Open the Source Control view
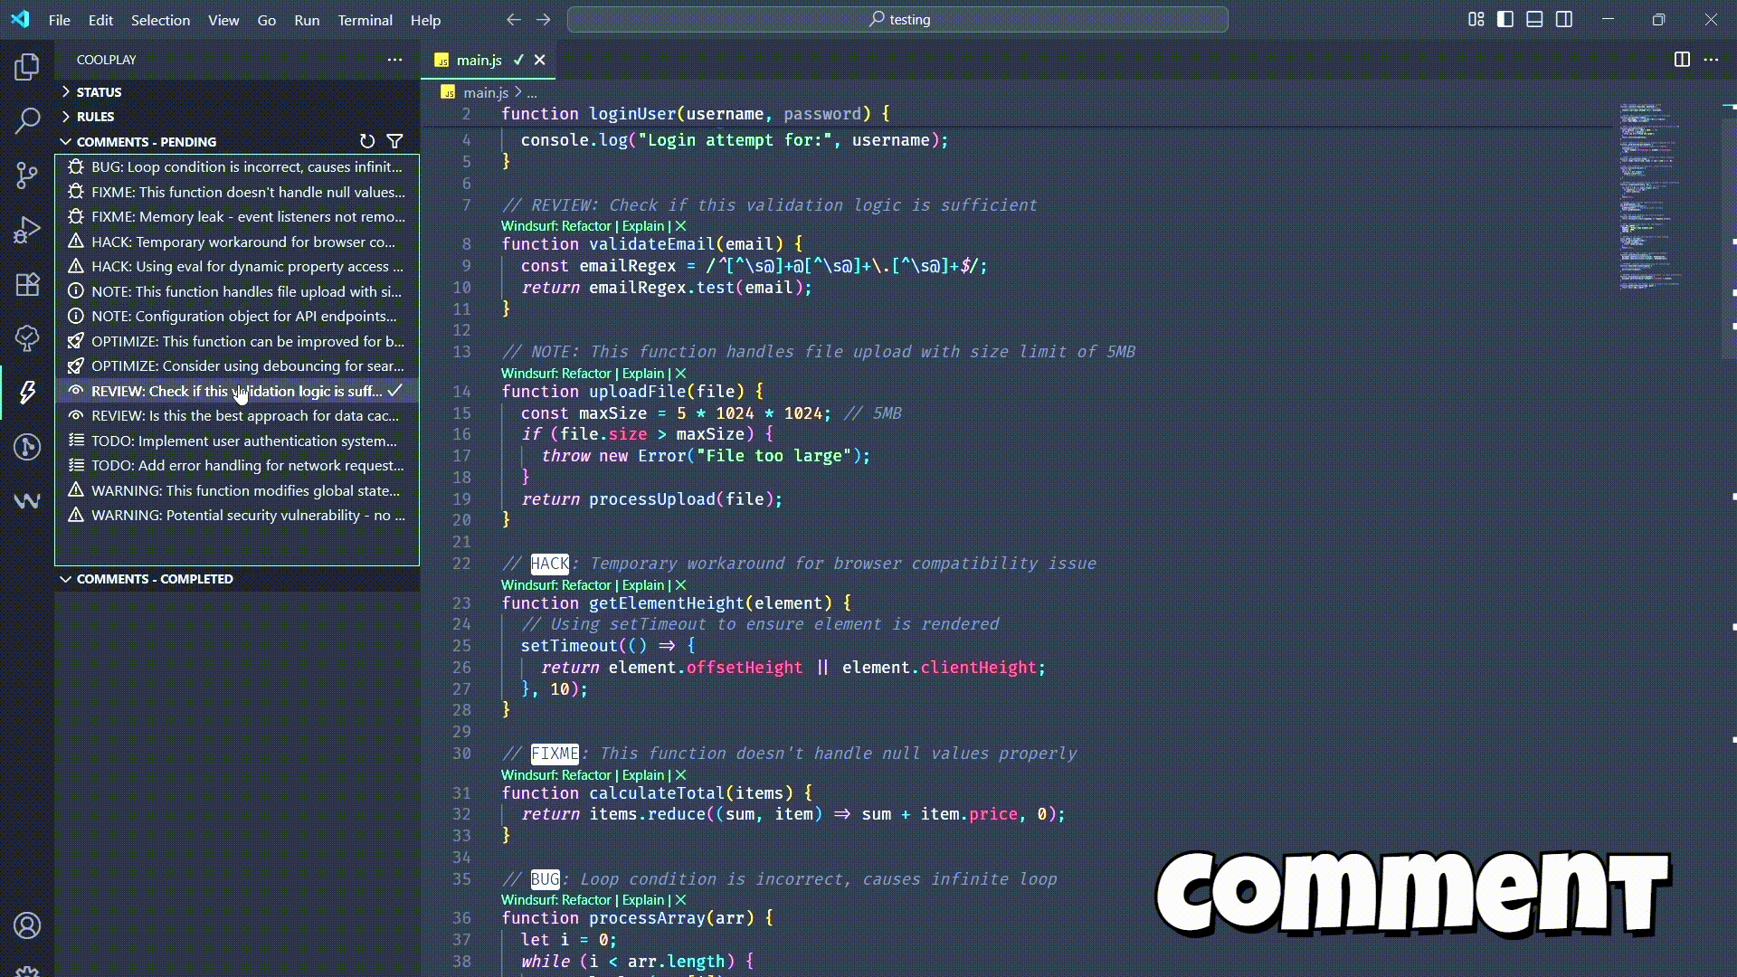 [x=27, y=175]
